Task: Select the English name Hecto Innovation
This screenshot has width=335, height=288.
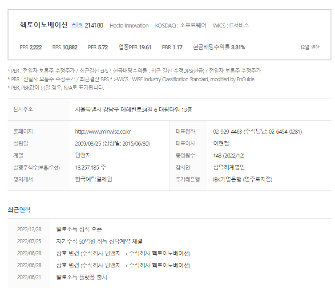Action: pyautogui.click(x=129, y=26)
